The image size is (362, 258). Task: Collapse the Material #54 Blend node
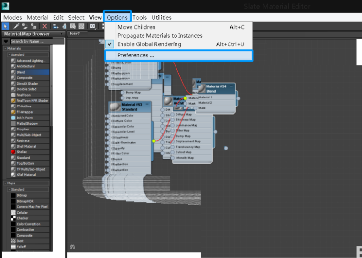pyautogui.click(x=231, y=86)
